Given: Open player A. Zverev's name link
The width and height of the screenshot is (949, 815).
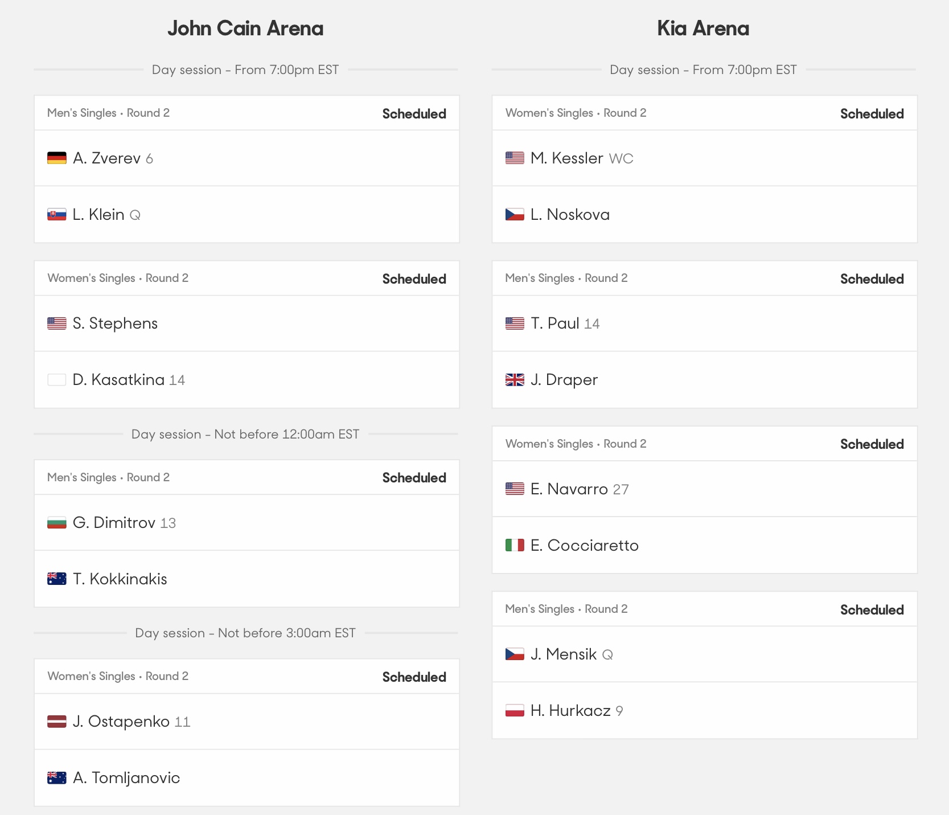Looking at the screenshot, I should (106, 158).
